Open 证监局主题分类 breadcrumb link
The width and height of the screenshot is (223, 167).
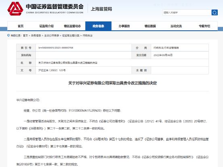click(x=71, y=36)
